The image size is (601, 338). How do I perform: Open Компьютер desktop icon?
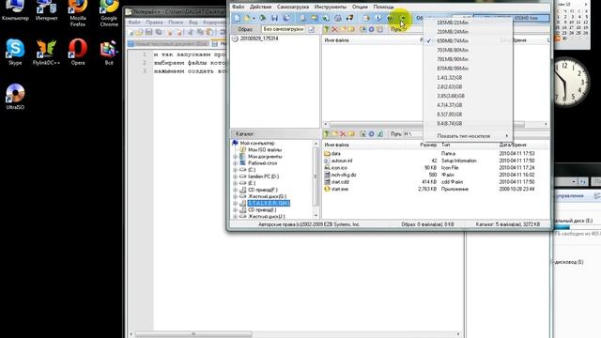(15, 10)
